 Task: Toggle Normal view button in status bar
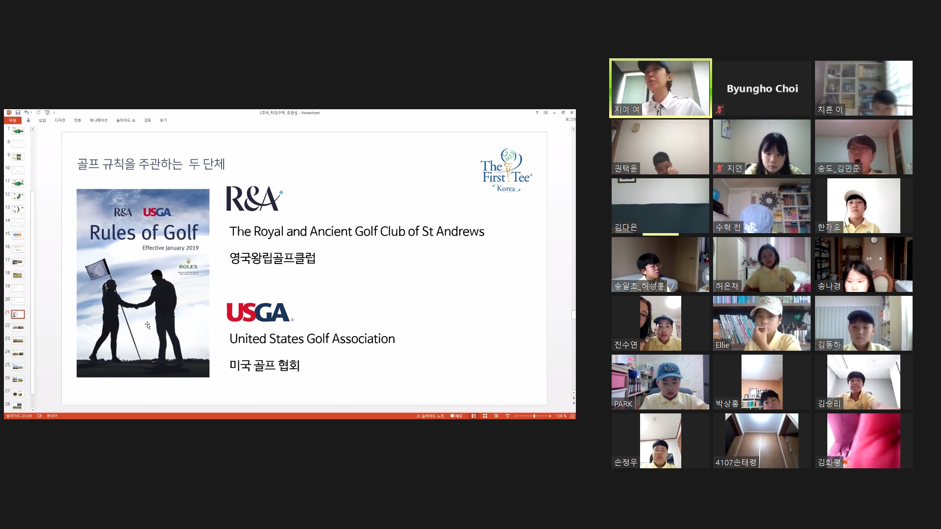coord(473,416)
